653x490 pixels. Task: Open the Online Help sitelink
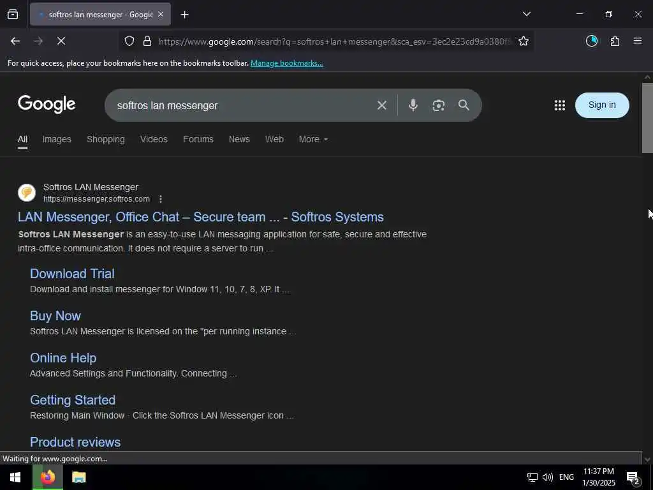point(63,358)
